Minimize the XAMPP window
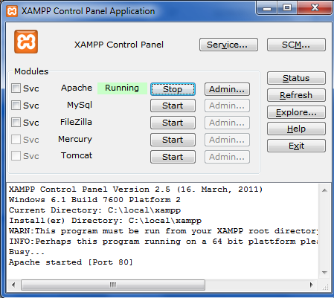 [267, 8]
